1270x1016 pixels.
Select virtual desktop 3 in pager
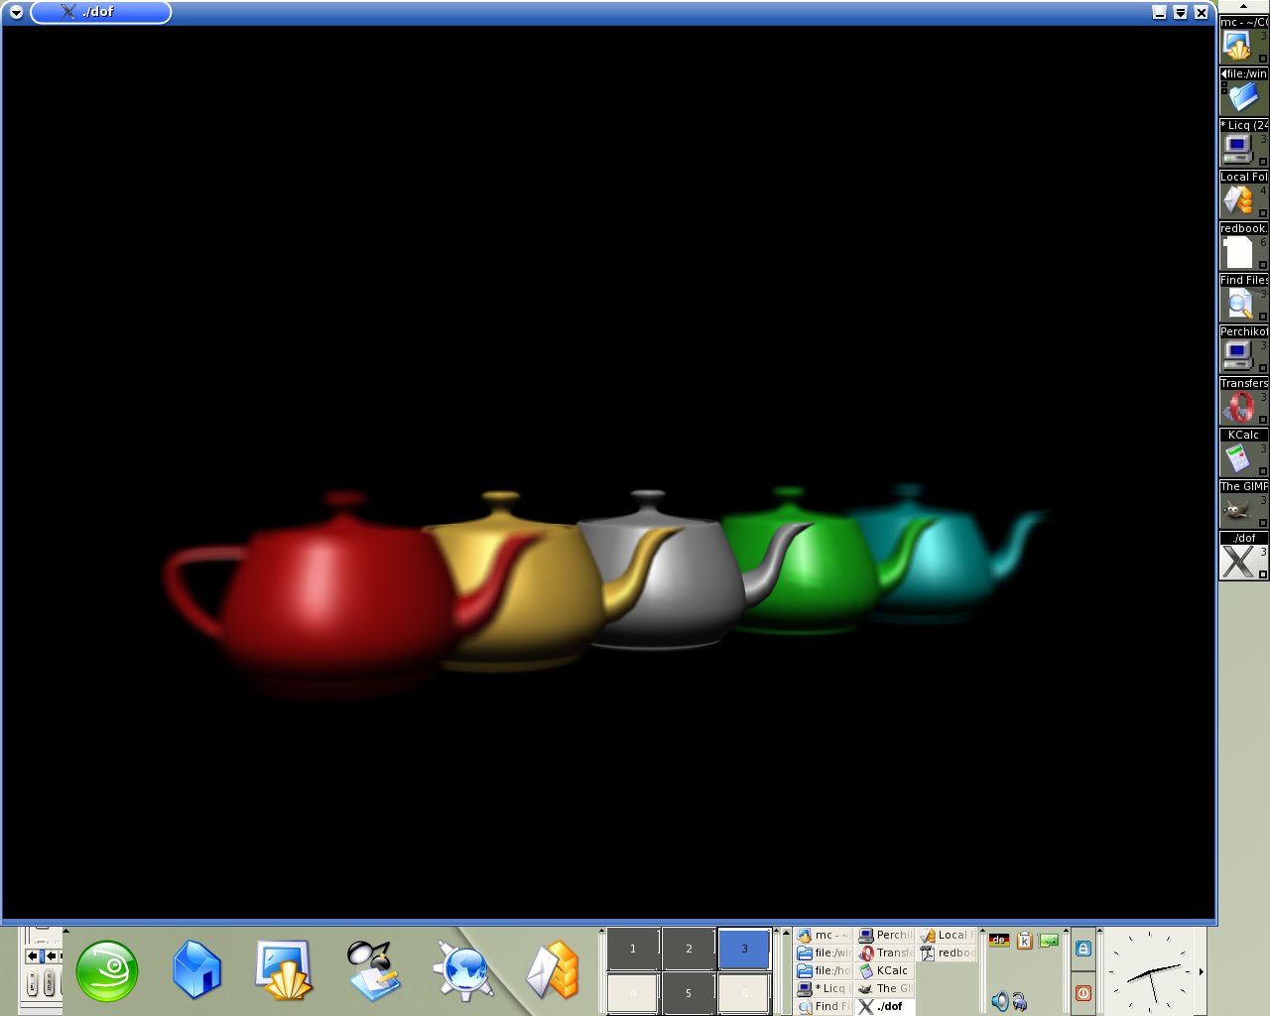[744, 950]
